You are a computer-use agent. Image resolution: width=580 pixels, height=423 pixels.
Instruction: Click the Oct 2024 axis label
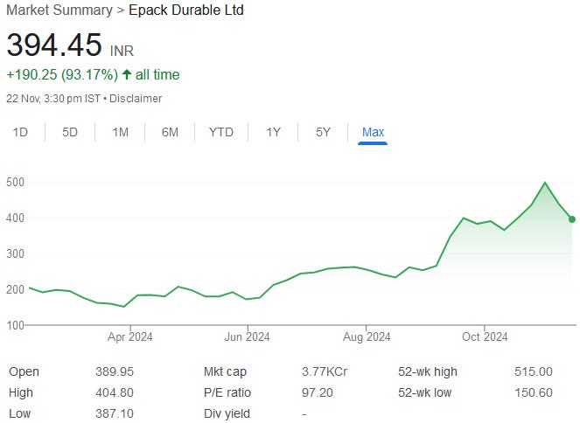coord(485,337)
